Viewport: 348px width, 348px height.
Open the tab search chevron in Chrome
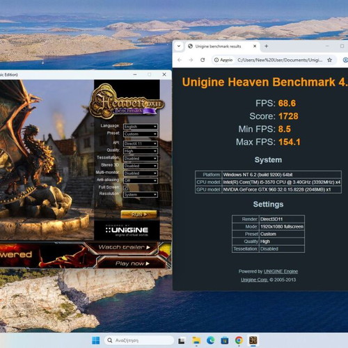(x=179, y=46)
